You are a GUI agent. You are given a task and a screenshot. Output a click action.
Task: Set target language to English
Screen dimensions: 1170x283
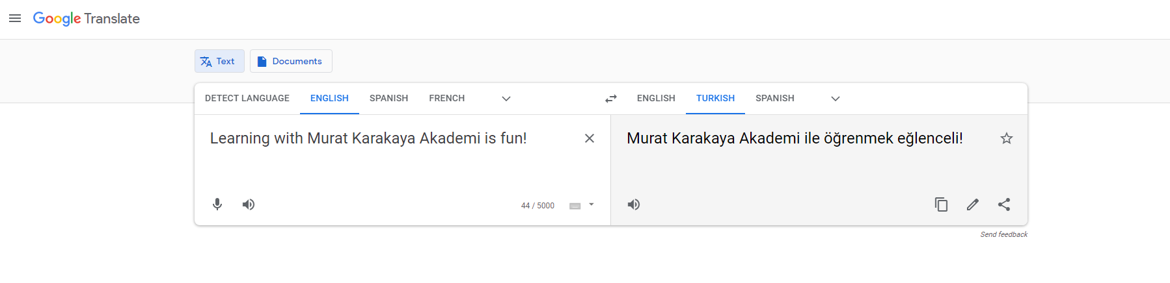pos(656,99)
